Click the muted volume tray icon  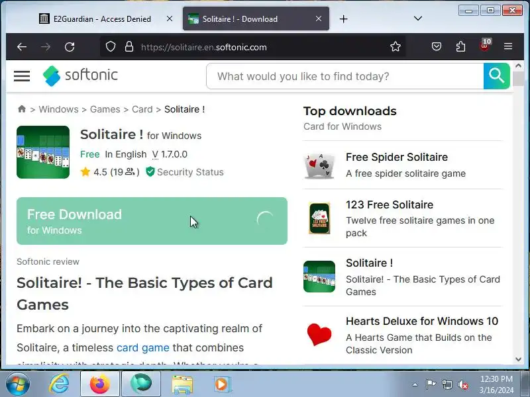463,384
